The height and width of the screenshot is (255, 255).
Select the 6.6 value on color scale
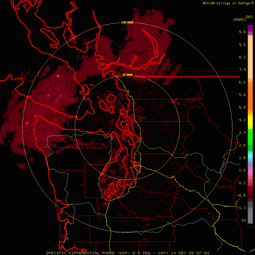(x=242, y=82)
